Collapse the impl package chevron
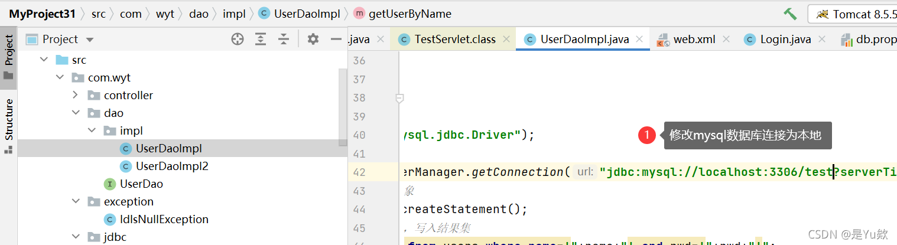 point(92,130)
